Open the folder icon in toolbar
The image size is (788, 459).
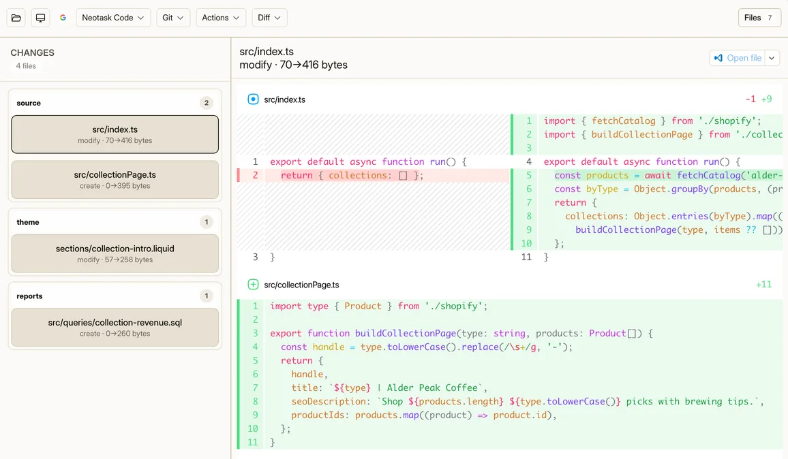coord(16,18)
